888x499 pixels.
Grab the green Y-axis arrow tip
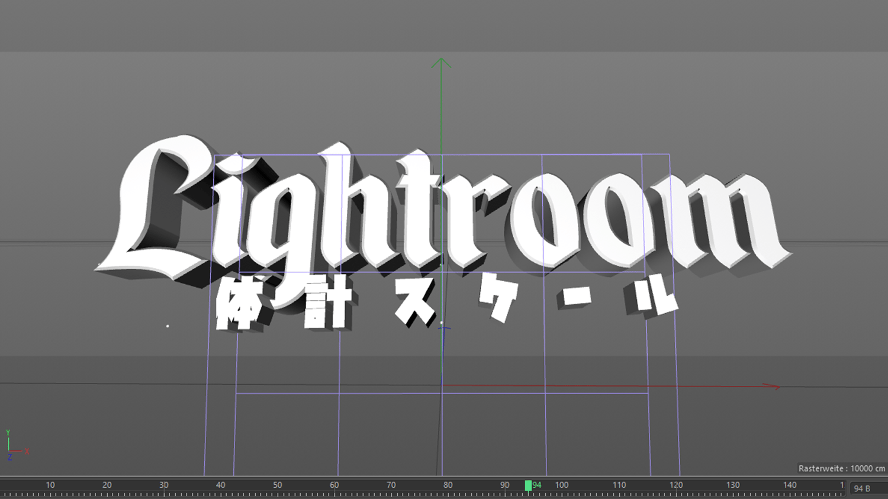441,62
